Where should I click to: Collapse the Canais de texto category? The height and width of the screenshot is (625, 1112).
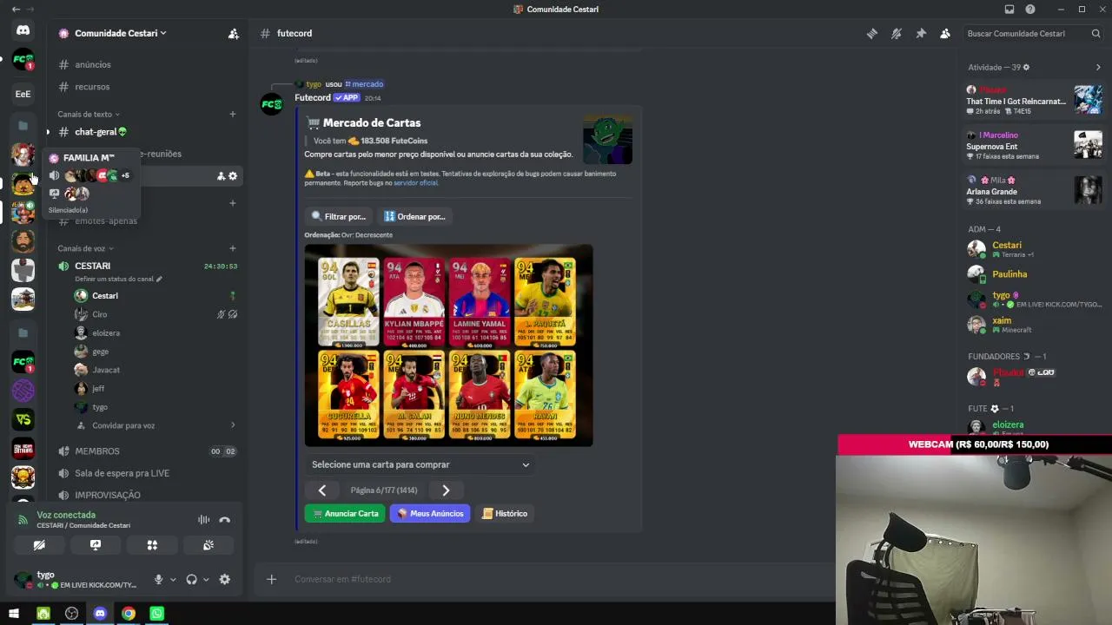89,115
